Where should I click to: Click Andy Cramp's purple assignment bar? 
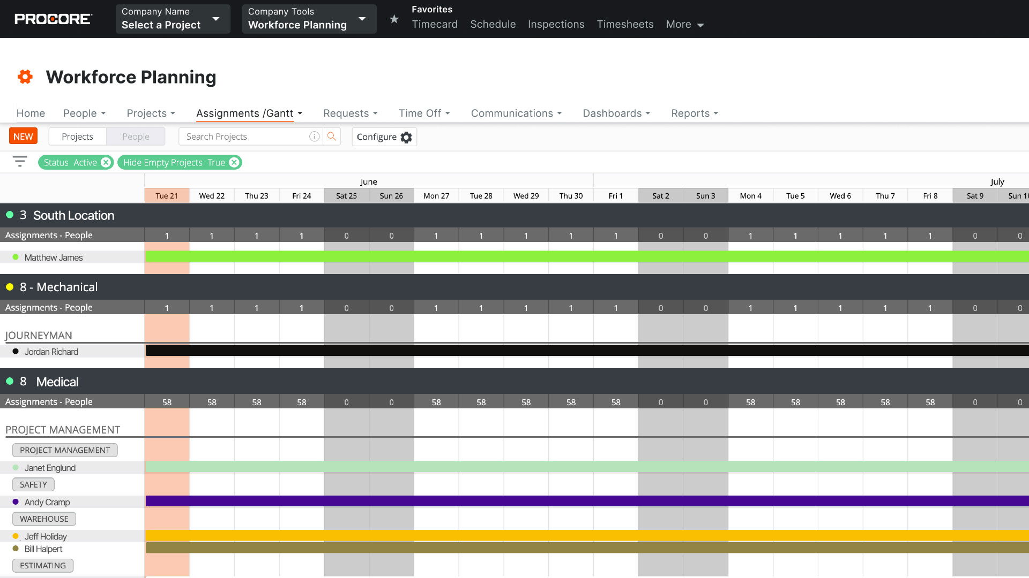click(536, 501)
